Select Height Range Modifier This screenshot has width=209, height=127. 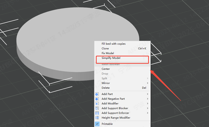pyautogui.click(x=123, y=118)
